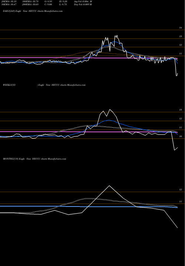Click the 11 price label on weekly chart
The height and width of the screenshot is (266, 185).
(181, 127)
